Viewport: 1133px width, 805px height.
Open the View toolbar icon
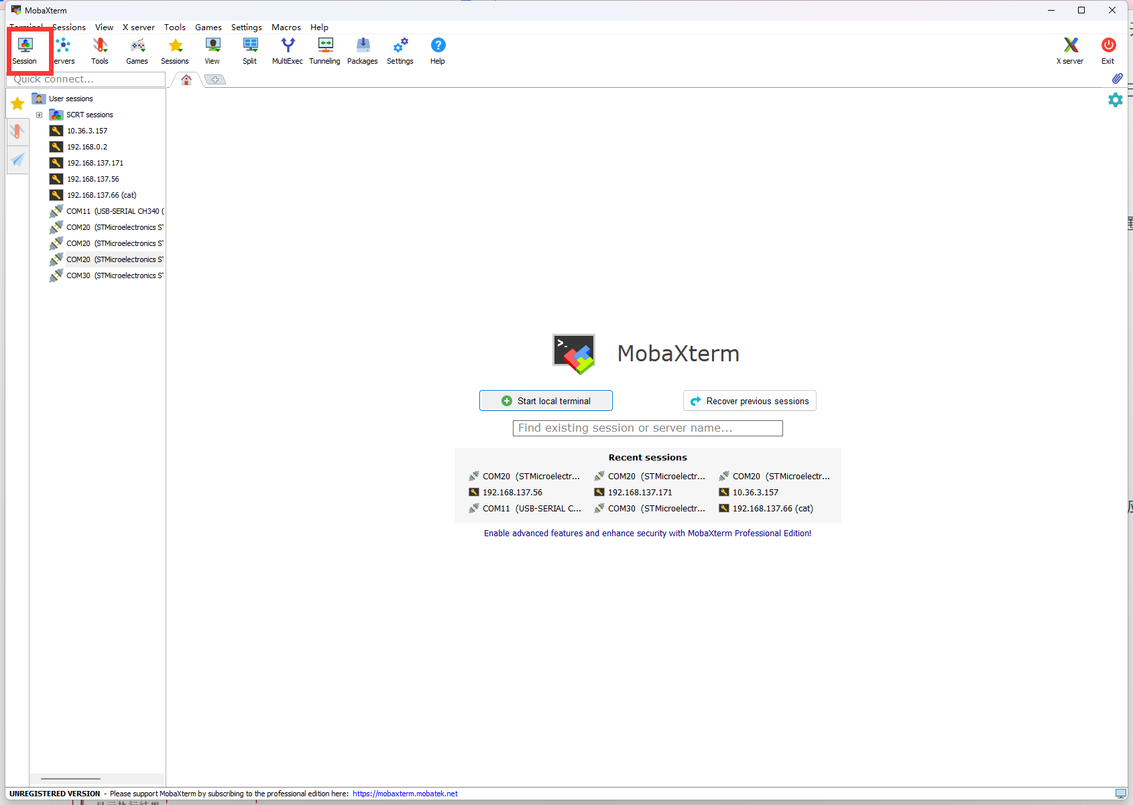pos(213,51)
